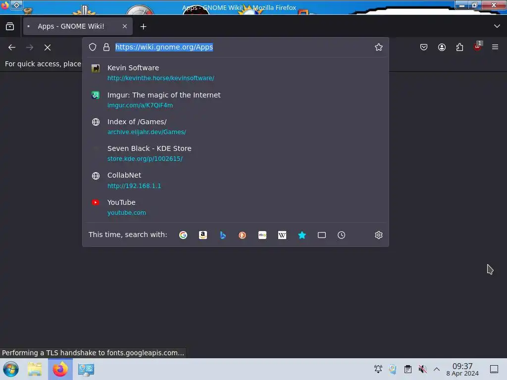Screen dimensions: 507x380
Task: Open clipboard tray icon
Action: pyautogui.click(x=408, y=369)
